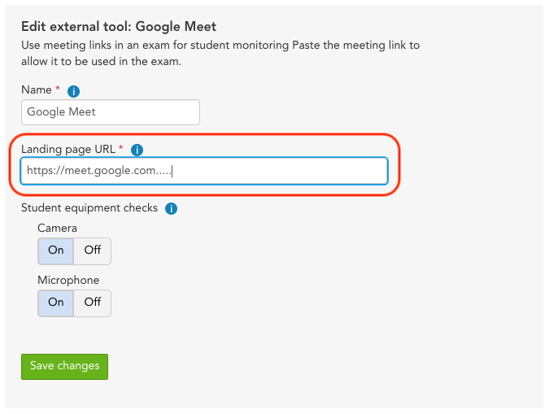Click the description line mentioning student monitoring
The height and width of the screenshot is (414, 549).
coord(220,46)
